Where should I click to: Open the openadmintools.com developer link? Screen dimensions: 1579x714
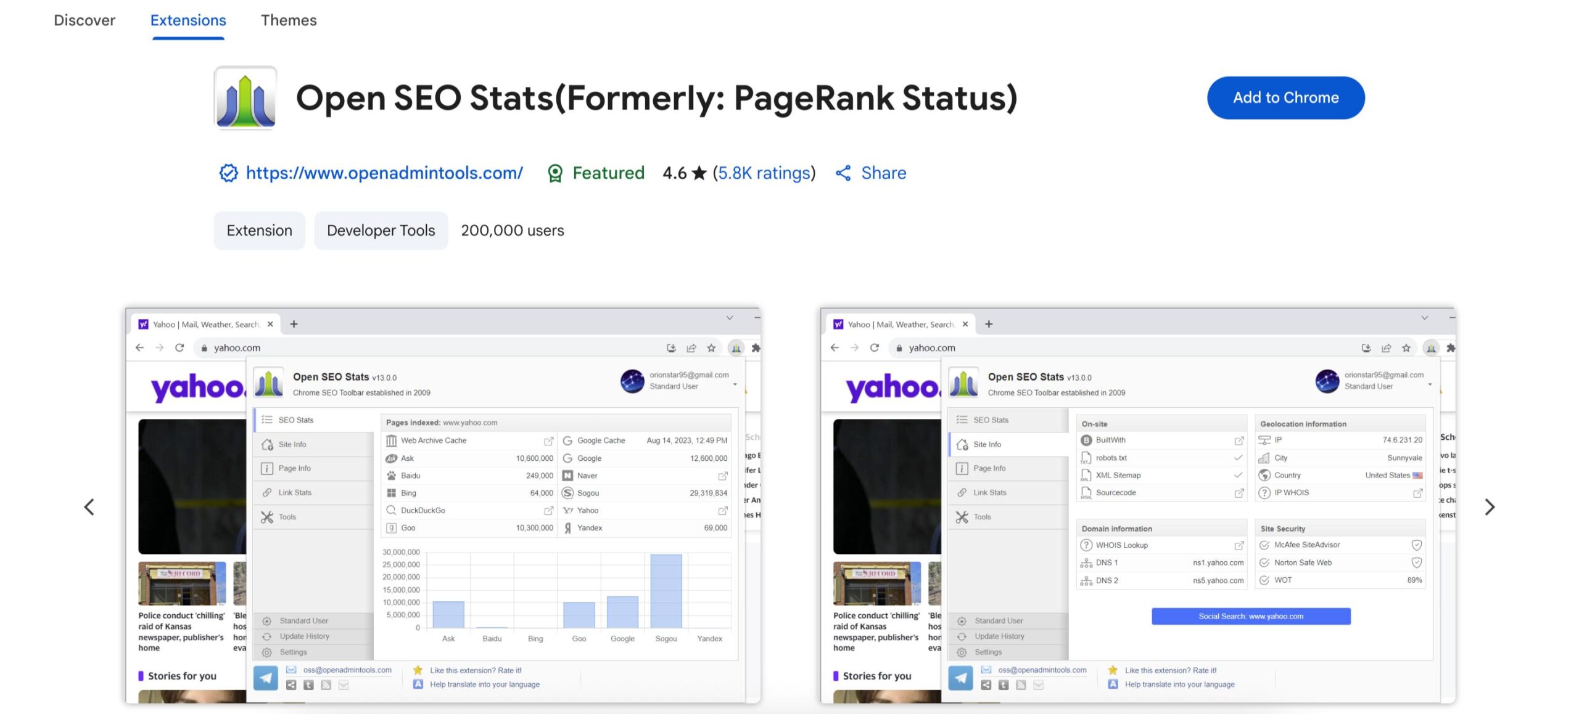384,173
